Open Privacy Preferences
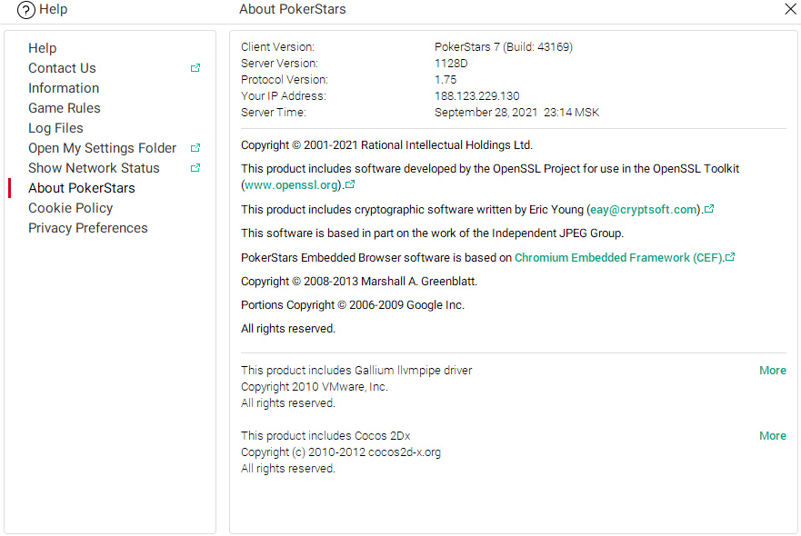Image resolution: width=801 pixels, height=536 pixels. click(x=87, y=228)
